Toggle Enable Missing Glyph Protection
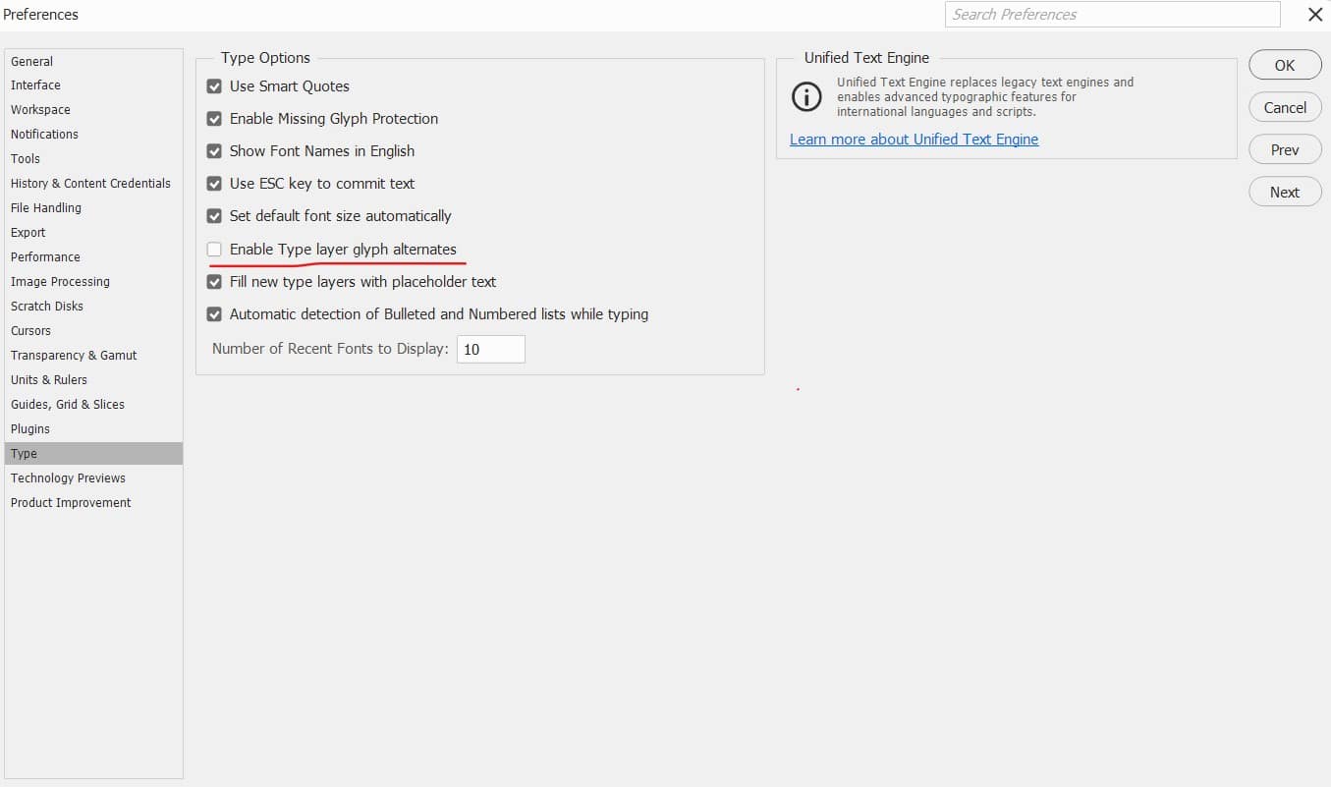This screenshot has width=1331, height=787. click(214, 119)
